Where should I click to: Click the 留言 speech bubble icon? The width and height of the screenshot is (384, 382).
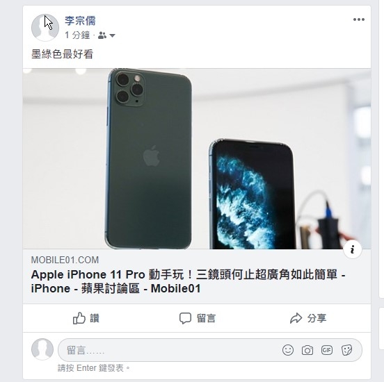click(x=185, y=318)
